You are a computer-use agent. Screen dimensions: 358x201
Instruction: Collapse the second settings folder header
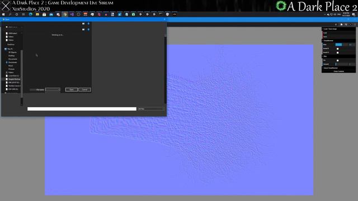[x=338, y=41]
